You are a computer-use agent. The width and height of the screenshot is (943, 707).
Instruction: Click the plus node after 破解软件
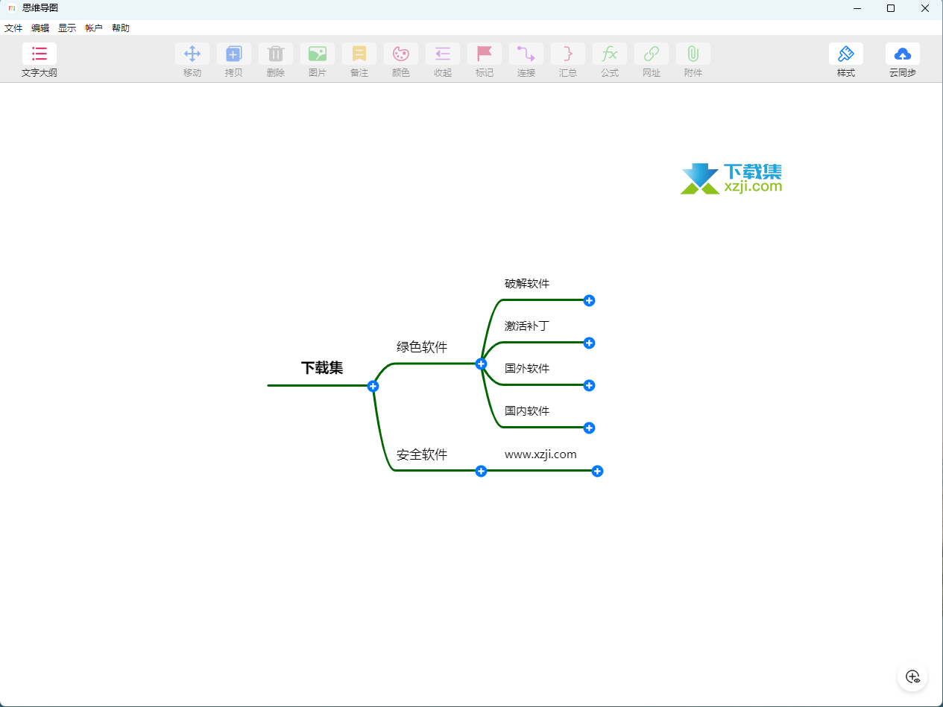click(589, 300)
